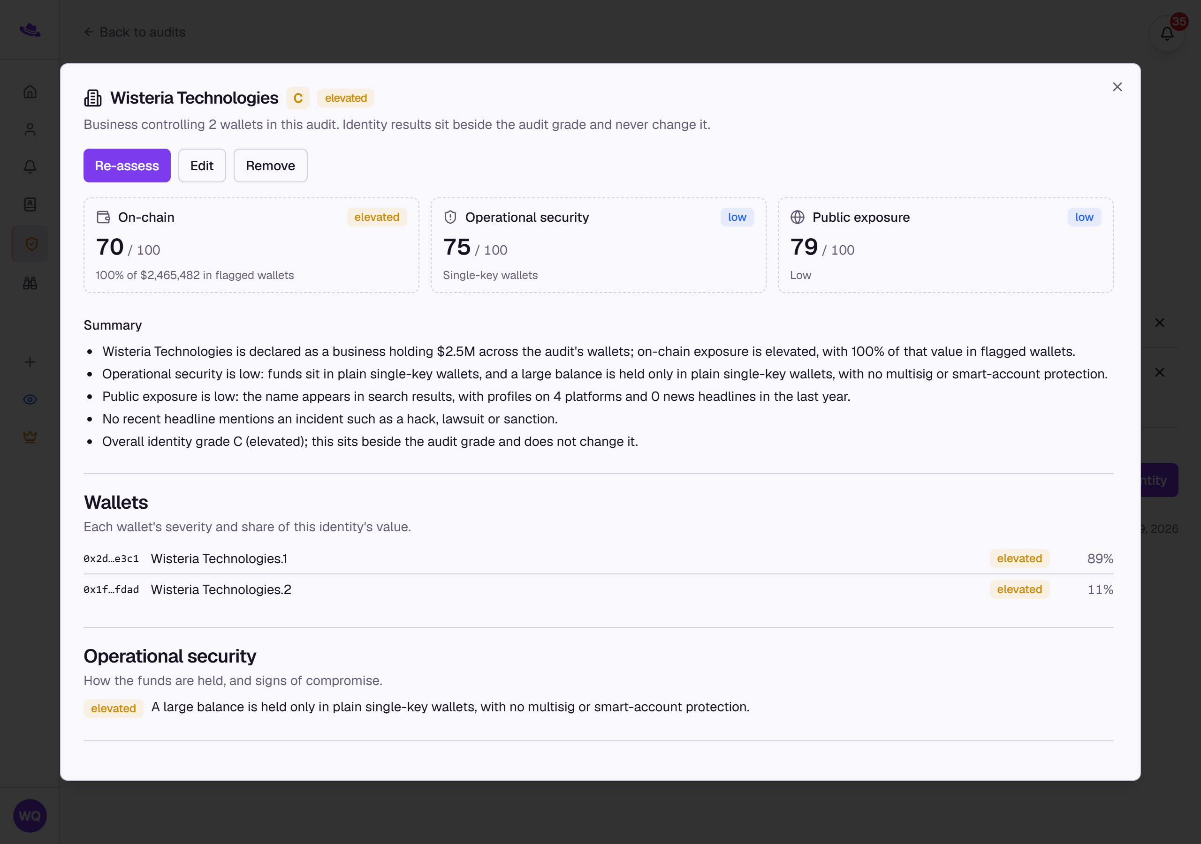1201x844 pixels.
Task: Open the address book icon in sidebar
Action: click(x=30, y=204)
